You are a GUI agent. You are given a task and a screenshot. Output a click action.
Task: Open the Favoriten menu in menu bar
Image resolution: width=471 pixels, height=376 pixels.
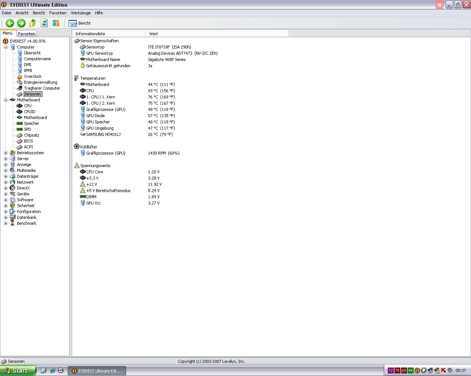58,13
